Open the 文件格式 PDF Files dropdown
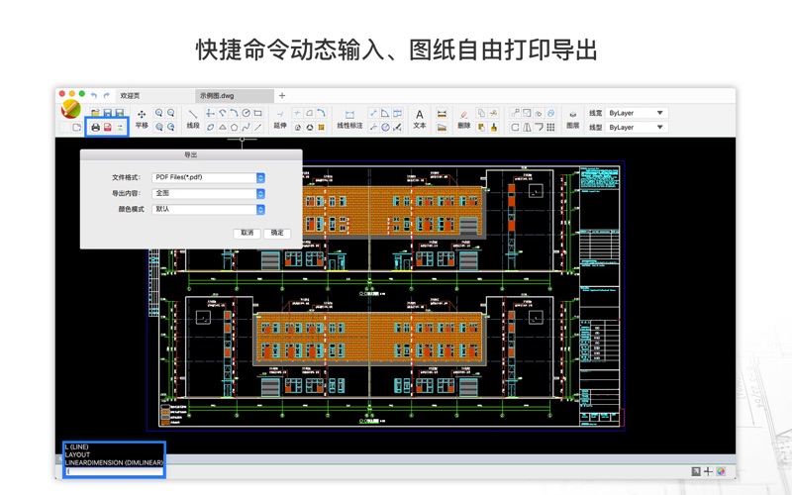This screenshot has width=792, height=495. 208,177
